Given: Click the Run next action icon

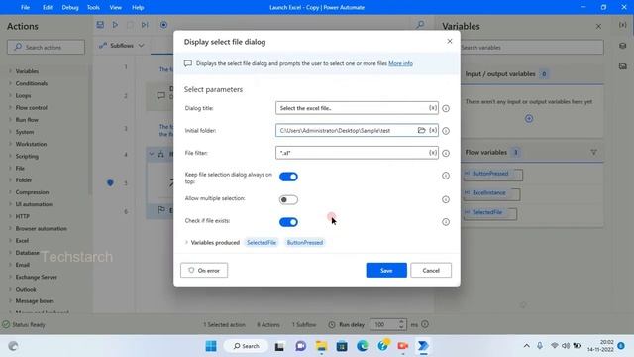Looking at the screenshot, I should pyautogui.click(x=145, y=25).
